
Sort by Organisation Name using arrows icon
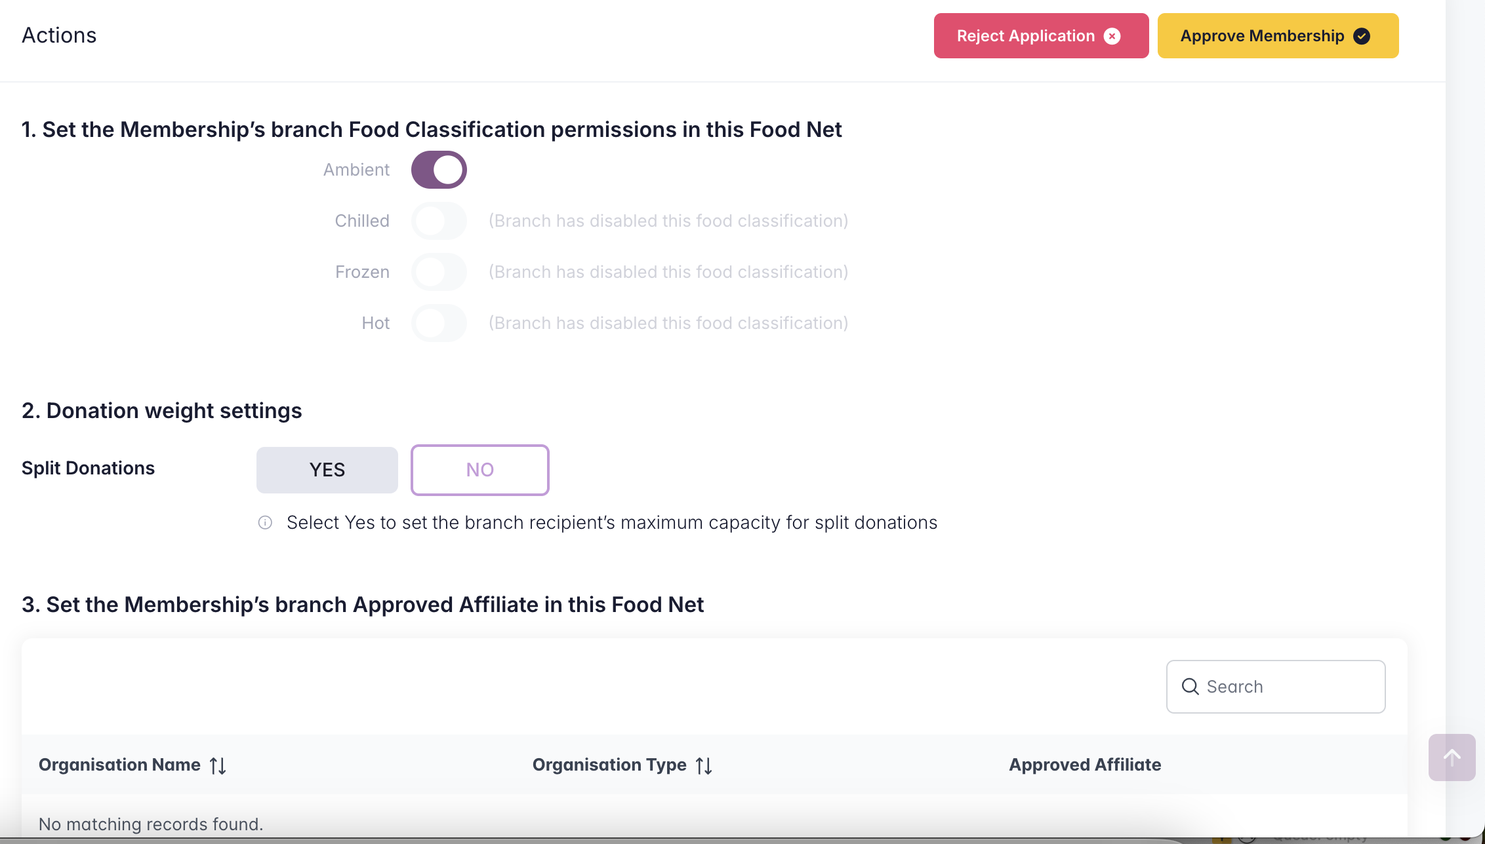(x=218, y=765)
